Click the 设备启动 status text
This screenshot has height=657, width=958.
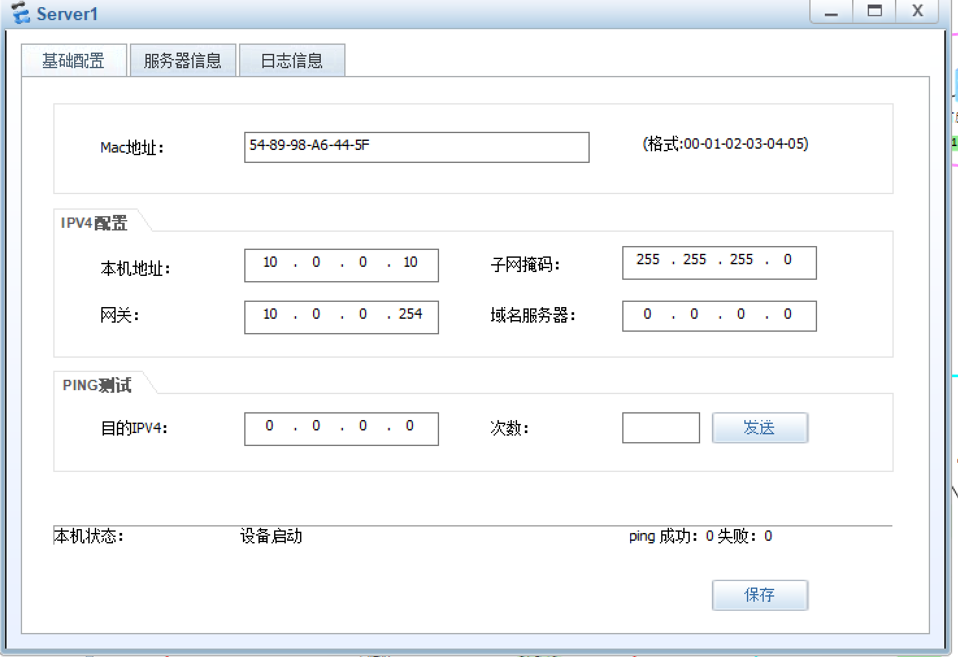pos(271,536)
